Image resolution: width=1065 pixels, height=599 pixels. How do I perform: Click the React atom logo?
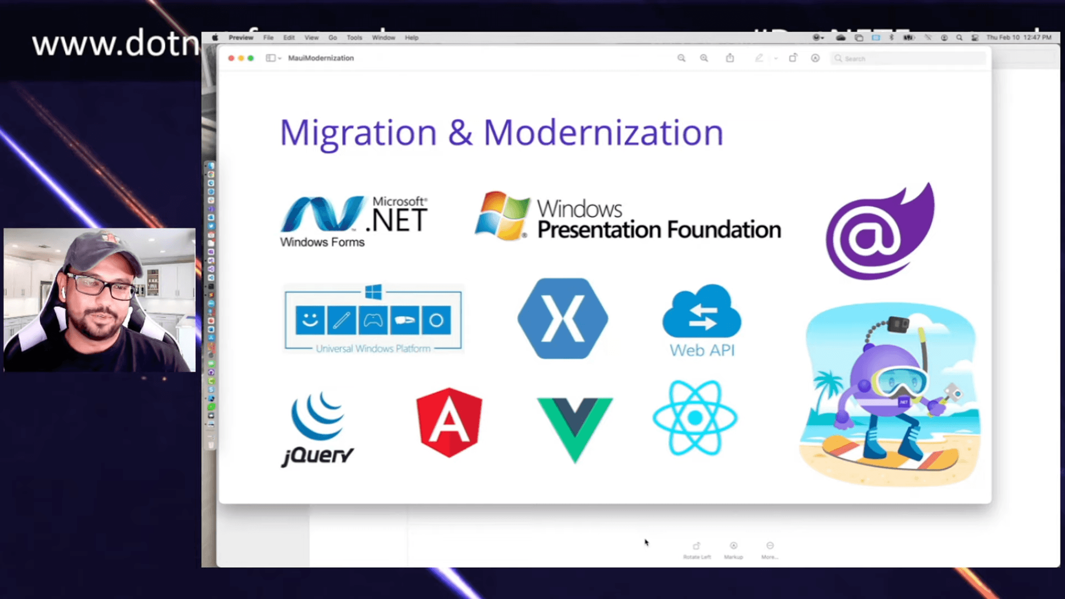click(x=695, y=418)
